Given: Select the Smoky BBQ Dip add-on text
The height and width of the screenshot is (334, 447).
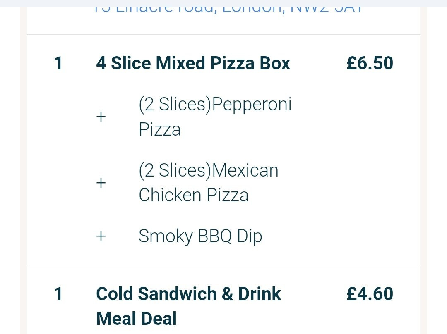Looking at the screenshot, I should [200, 236].
